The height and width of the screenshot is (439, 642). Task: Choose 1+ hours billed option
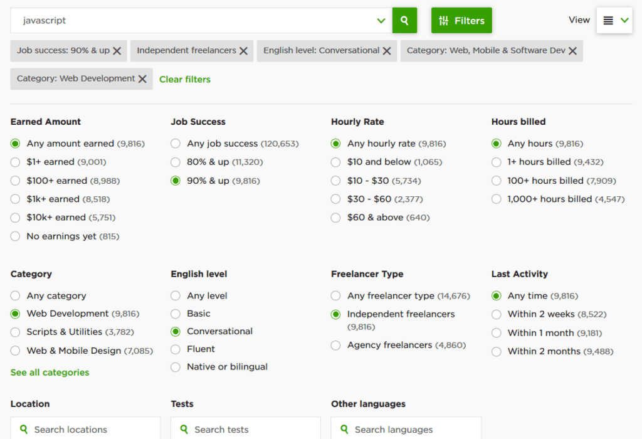pos(497,162)
